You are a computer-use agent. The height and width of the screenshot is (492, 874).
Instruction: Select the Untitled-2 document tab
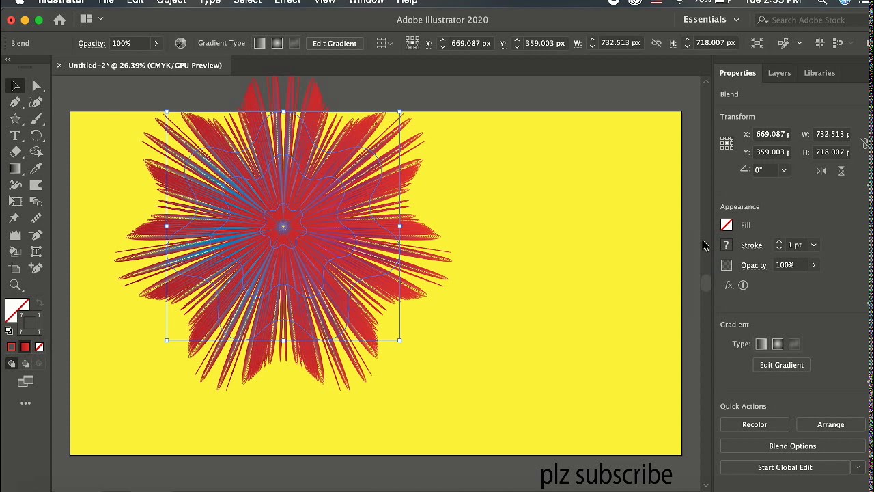pos(145,66)
